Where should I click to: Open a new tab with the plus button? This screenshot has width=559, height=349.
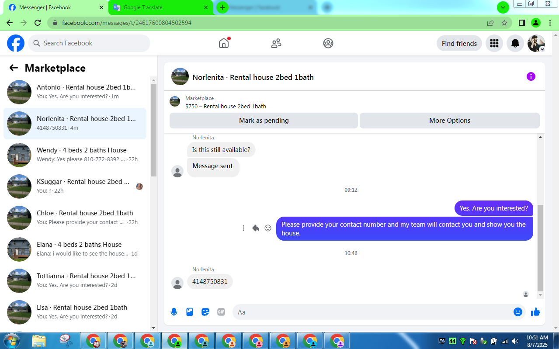pyautogui.click(x=222, y=7)
